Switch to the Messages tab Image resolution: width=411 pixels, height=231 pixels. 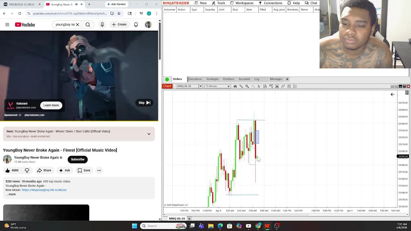276,79
